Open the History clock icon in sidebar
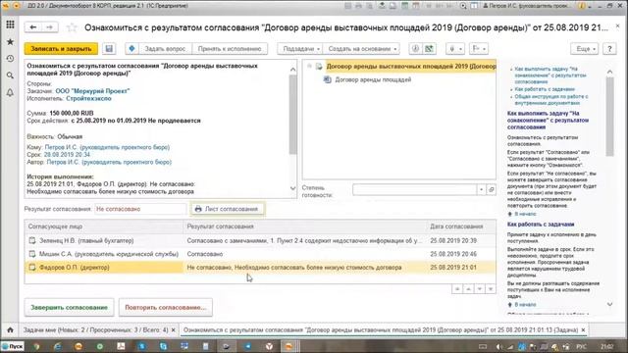 pyautogui.click(x=10, y=59)
